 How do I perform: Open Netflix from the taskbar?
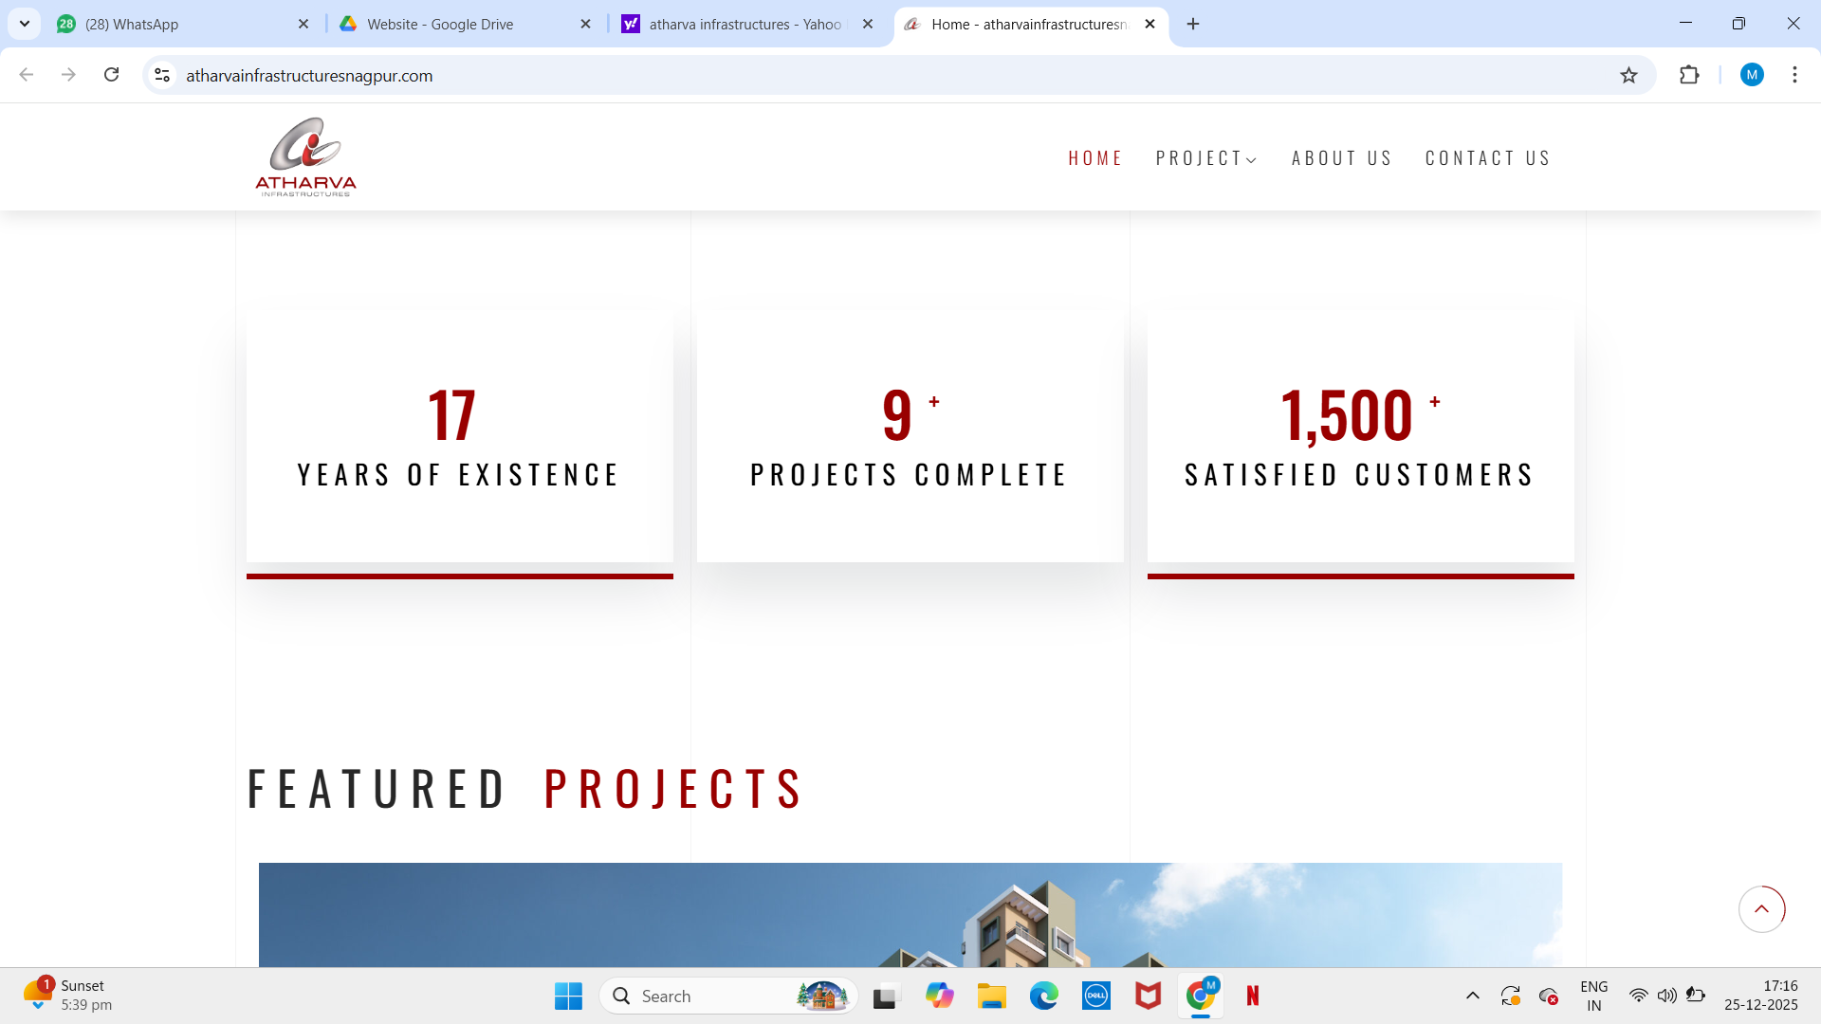(x=1253, y=996)
